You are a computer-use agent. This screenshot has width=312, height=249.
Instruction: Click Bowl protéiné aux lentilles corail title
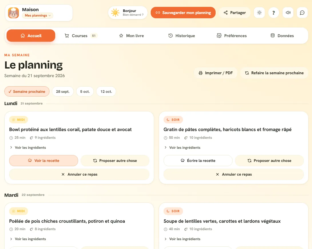click(70, 130)
